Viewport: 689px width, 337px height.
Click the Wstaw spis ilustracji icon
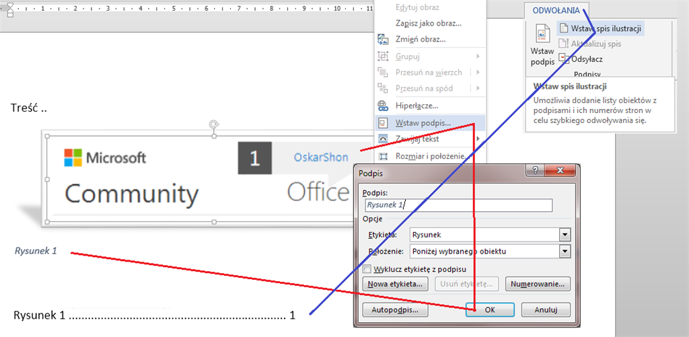pyautogui.click(x=563, y=28)
